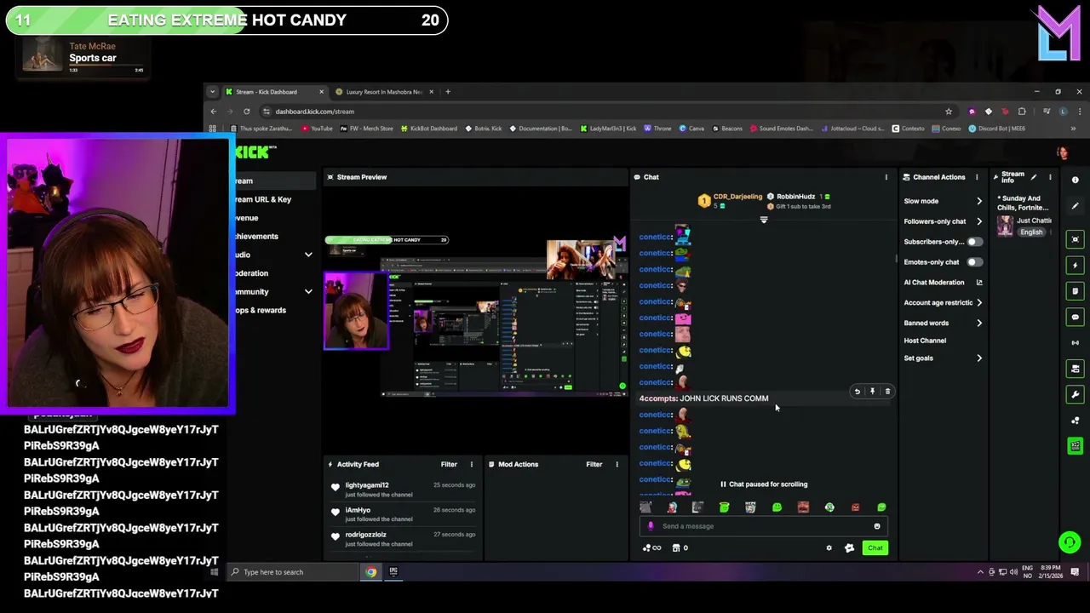Viewport: 1090px width, 613px height.
Task: Expand the Community sidebar section chevron
Action: click(308, 292)
